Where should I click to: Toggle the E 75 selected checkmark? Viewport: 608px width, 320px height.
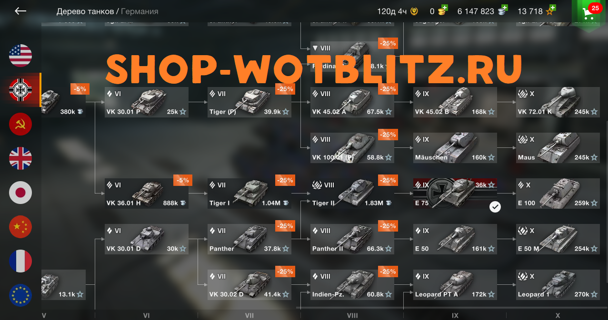[x=495, y=207]
